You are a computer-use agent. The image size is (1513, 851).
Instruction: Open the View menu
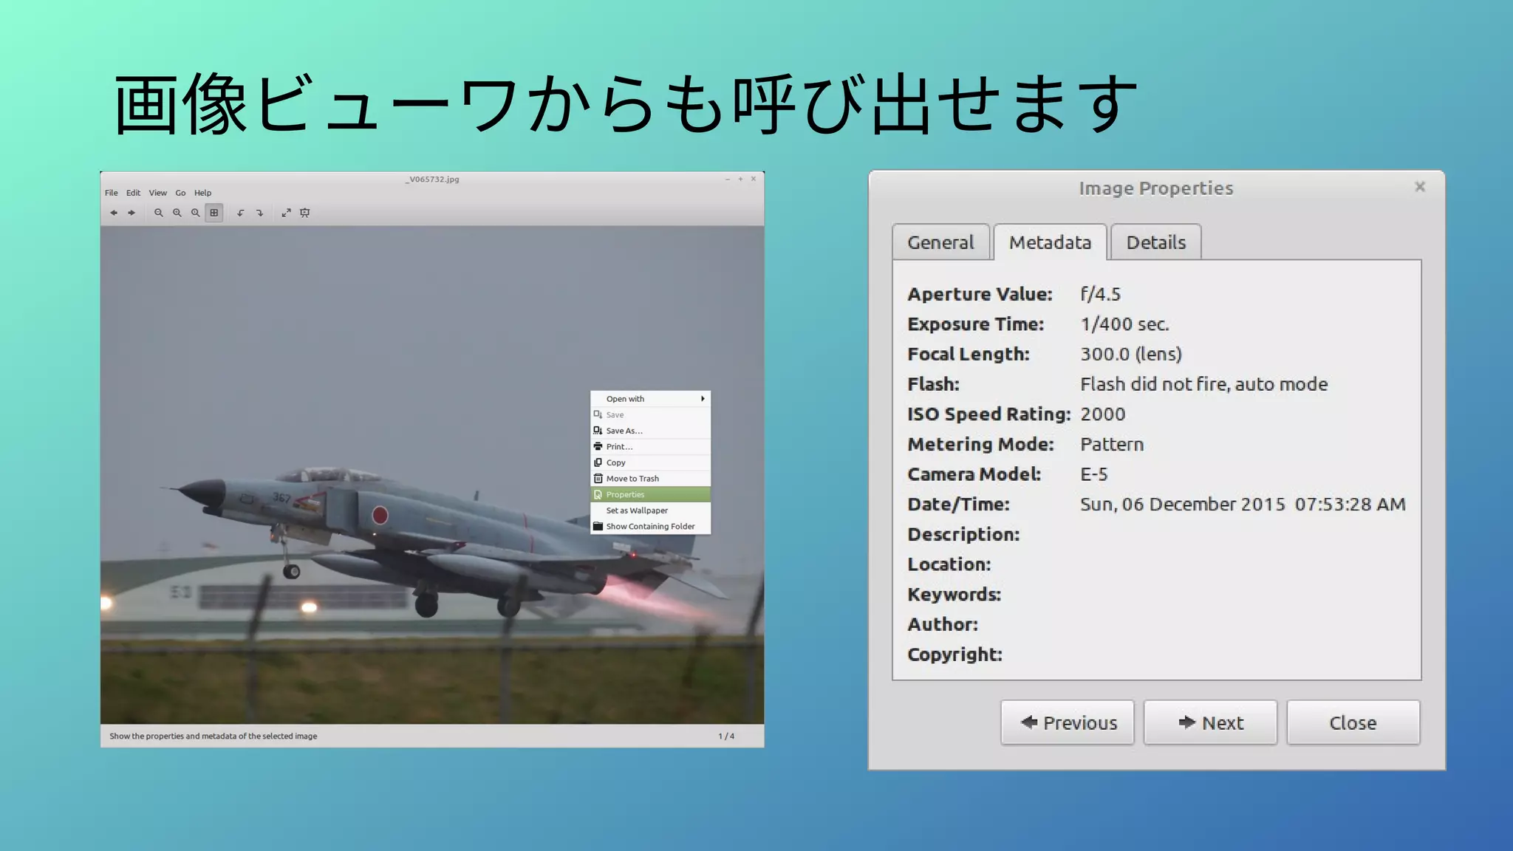(157, 193)
